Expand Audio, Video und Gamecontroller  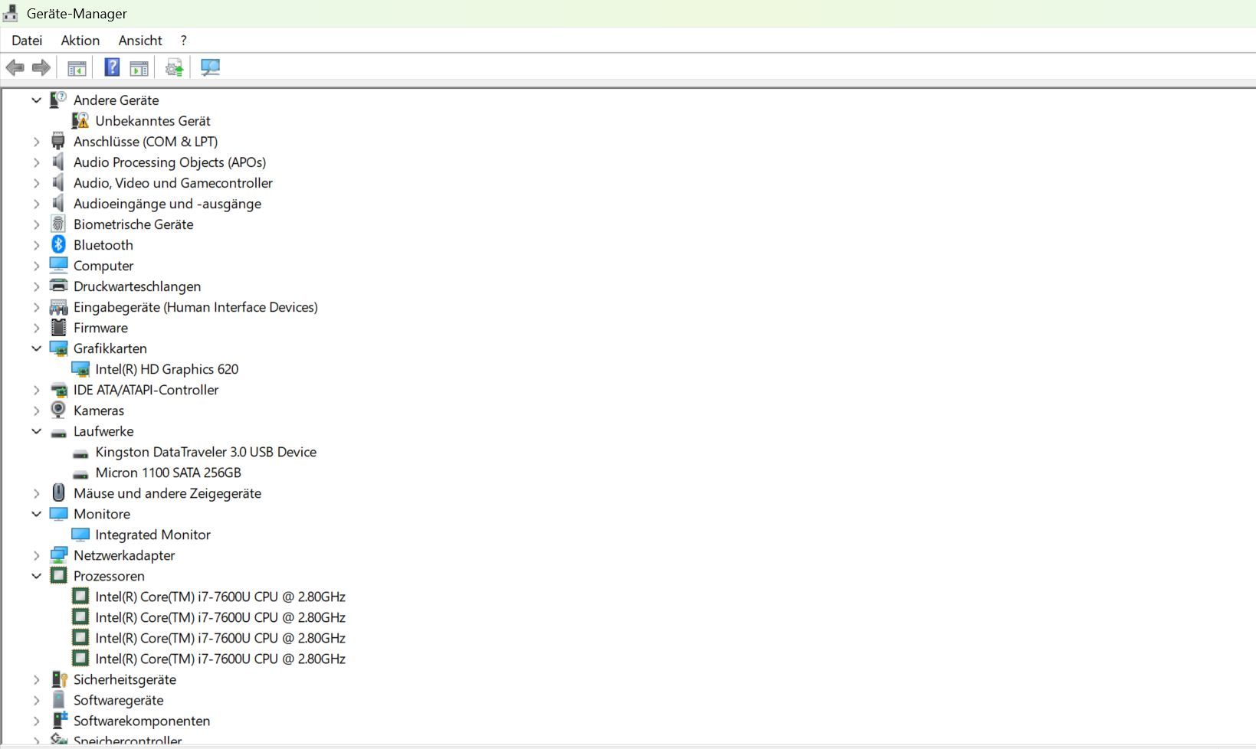click(x=36, y=183)
